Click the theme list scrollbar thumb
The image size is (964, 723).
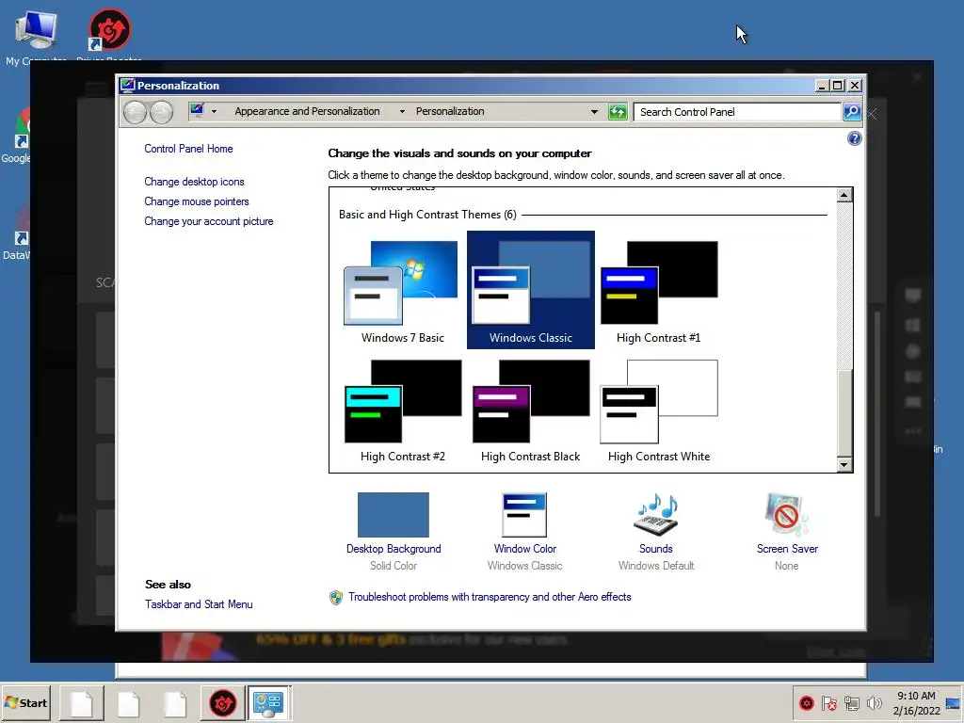point(844,412)
